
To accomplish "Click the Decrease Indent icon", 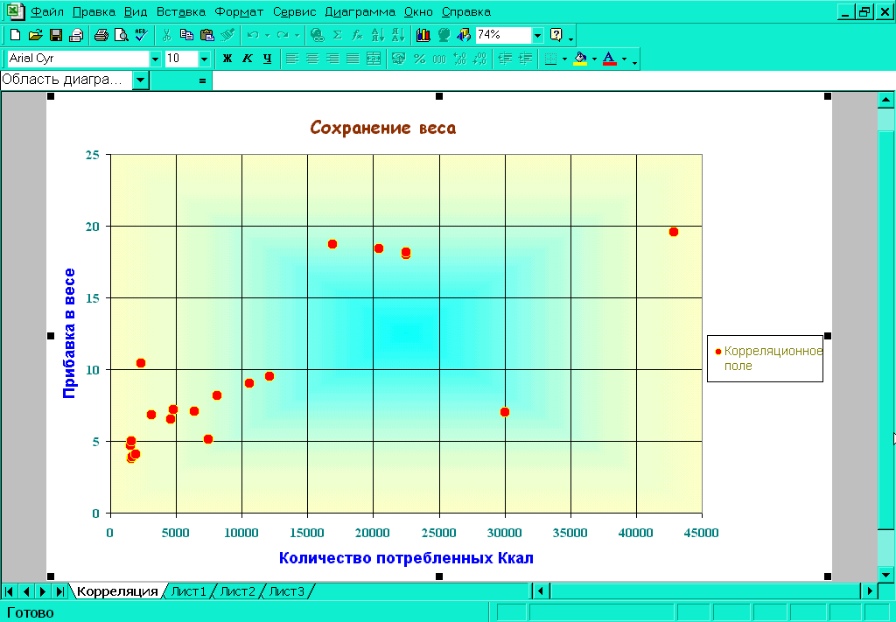I will [x=505, y=59].
